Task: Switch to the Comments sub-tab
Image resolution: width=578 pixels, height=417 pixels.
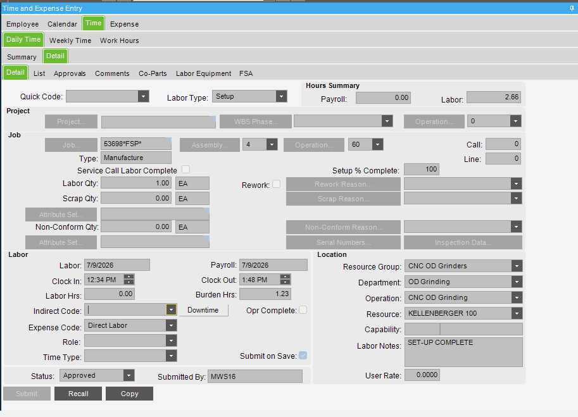Action: pyautogui.click(x=112, y=73)
